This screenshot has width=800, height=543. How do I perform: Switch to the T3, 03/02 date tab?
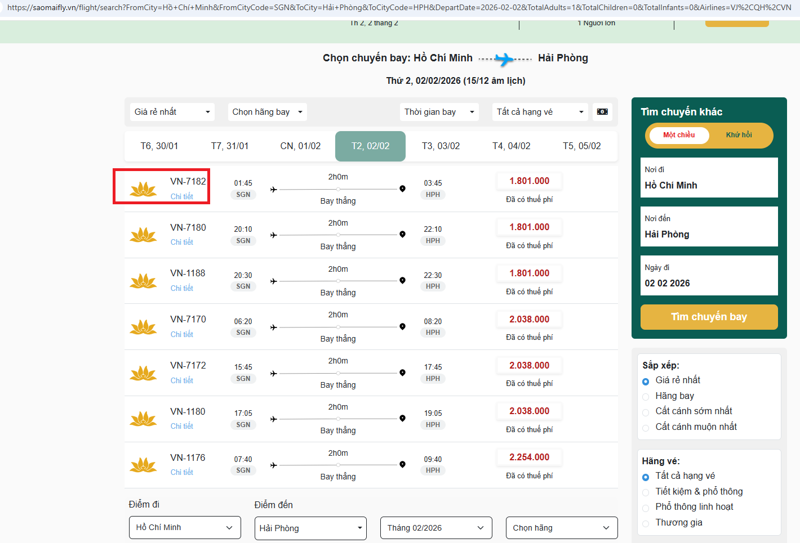point(441,146)
